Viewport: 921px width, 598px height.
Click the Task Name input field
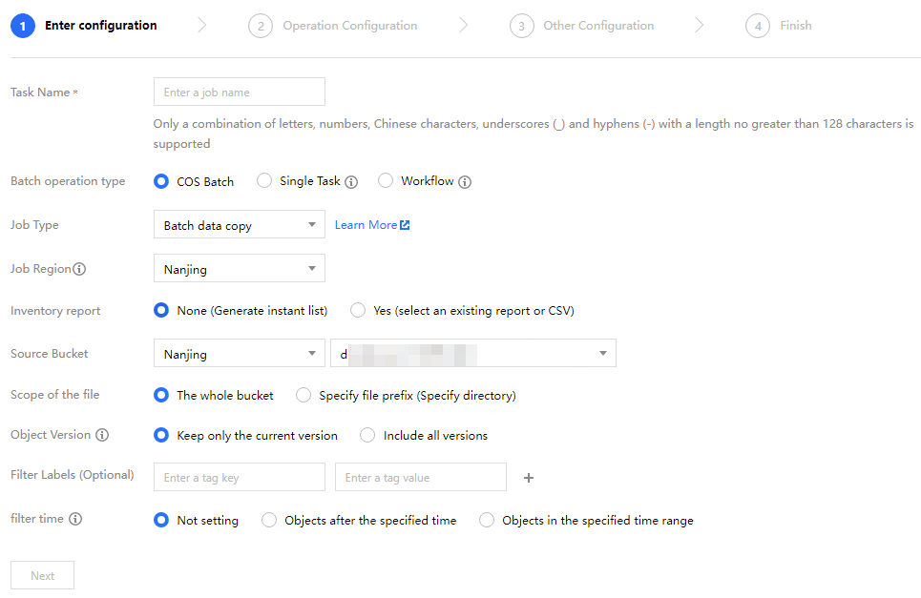point(239,93)
